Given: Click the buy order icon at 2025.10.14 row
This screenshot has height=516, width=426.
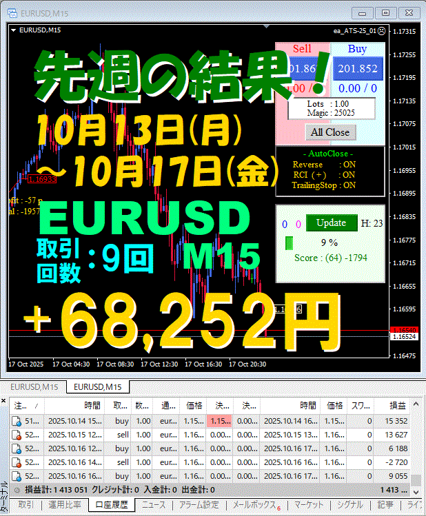Looking at the screenshot, I should click(x=16, y=421).
